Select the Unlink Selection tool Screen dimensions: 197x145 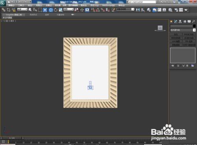(9, 10)
